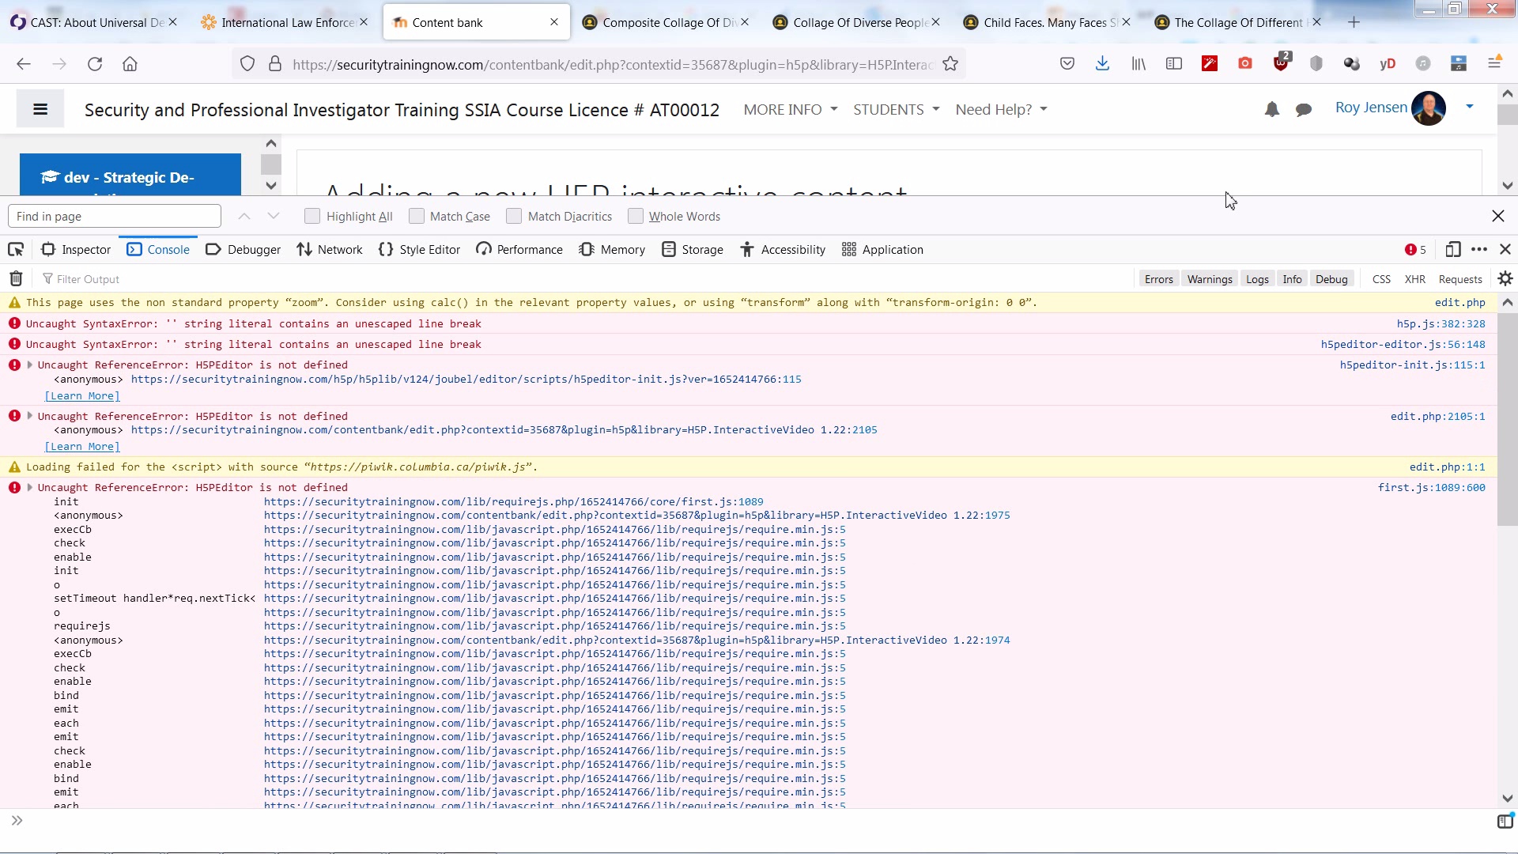Close the developer tools panel

coord(1505,250)
